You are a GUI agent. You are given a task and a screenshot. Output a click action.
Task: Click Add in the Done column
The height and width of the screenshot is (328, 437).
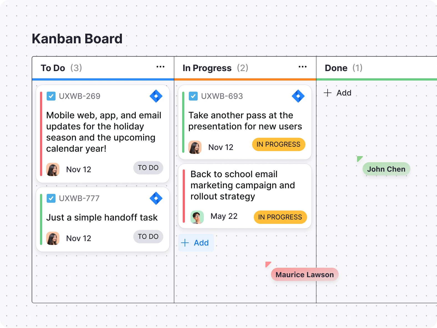[338, 93]
